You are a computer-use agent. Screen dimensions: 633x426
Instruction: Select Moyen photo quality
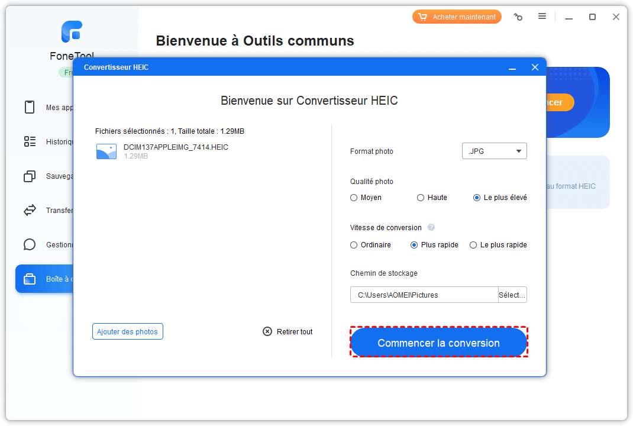[354, 198]
